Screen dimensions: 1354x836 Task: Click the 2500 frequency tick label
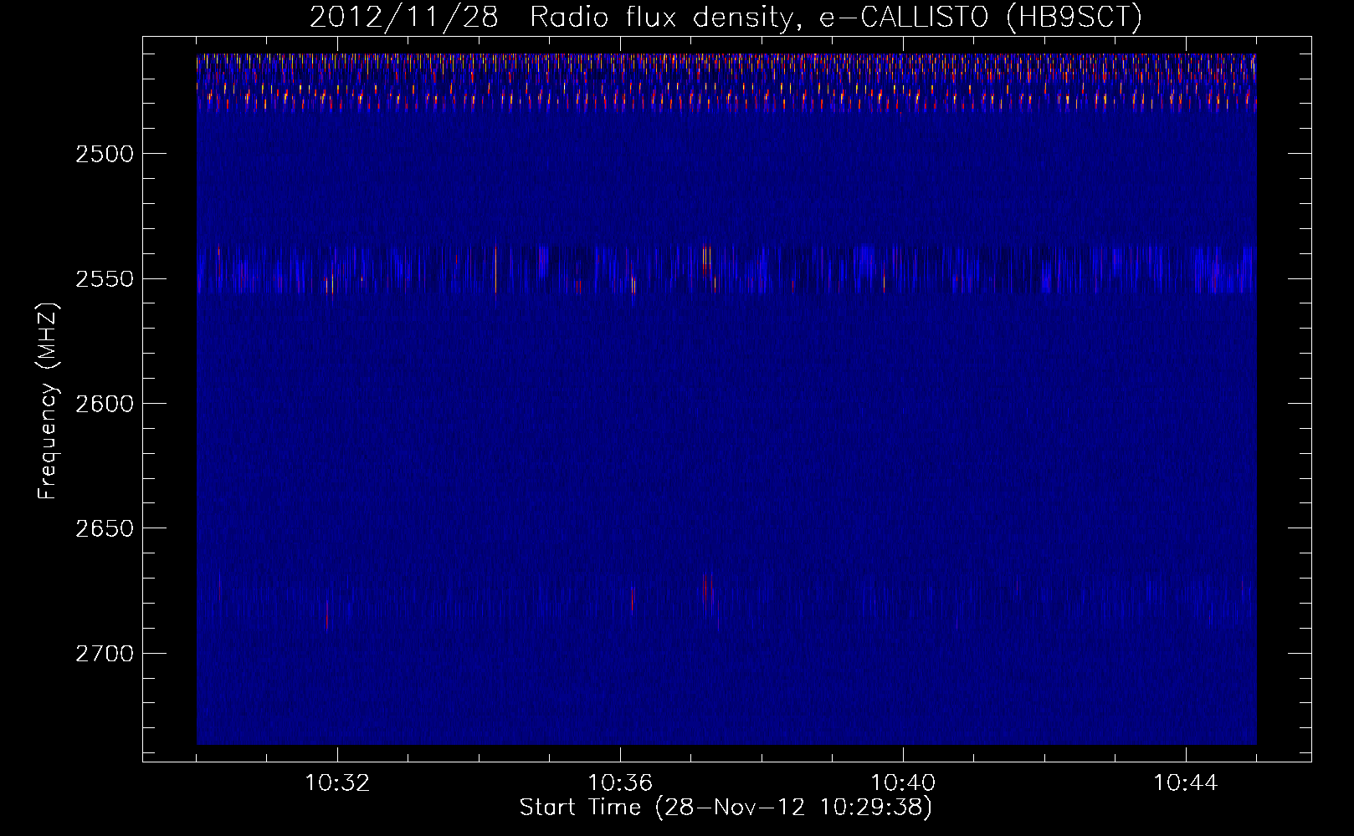pyautogui.click(x=105, y=154)
